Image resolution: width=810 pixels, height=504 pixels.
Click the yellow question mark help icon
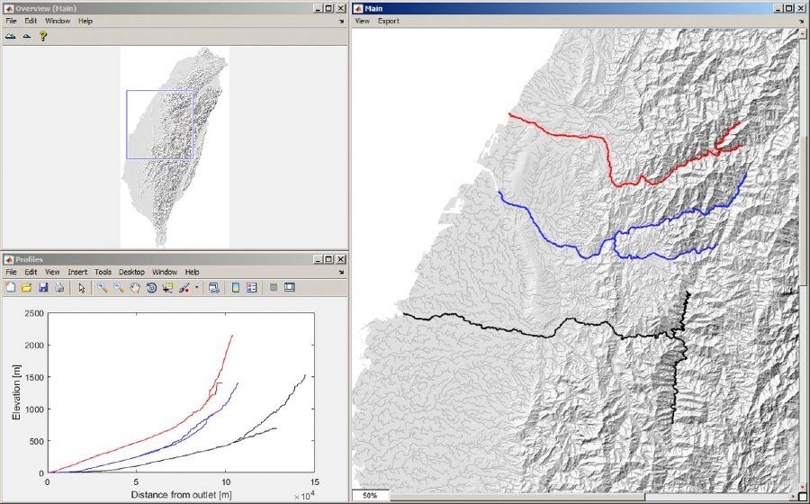(x=42, y=36)
